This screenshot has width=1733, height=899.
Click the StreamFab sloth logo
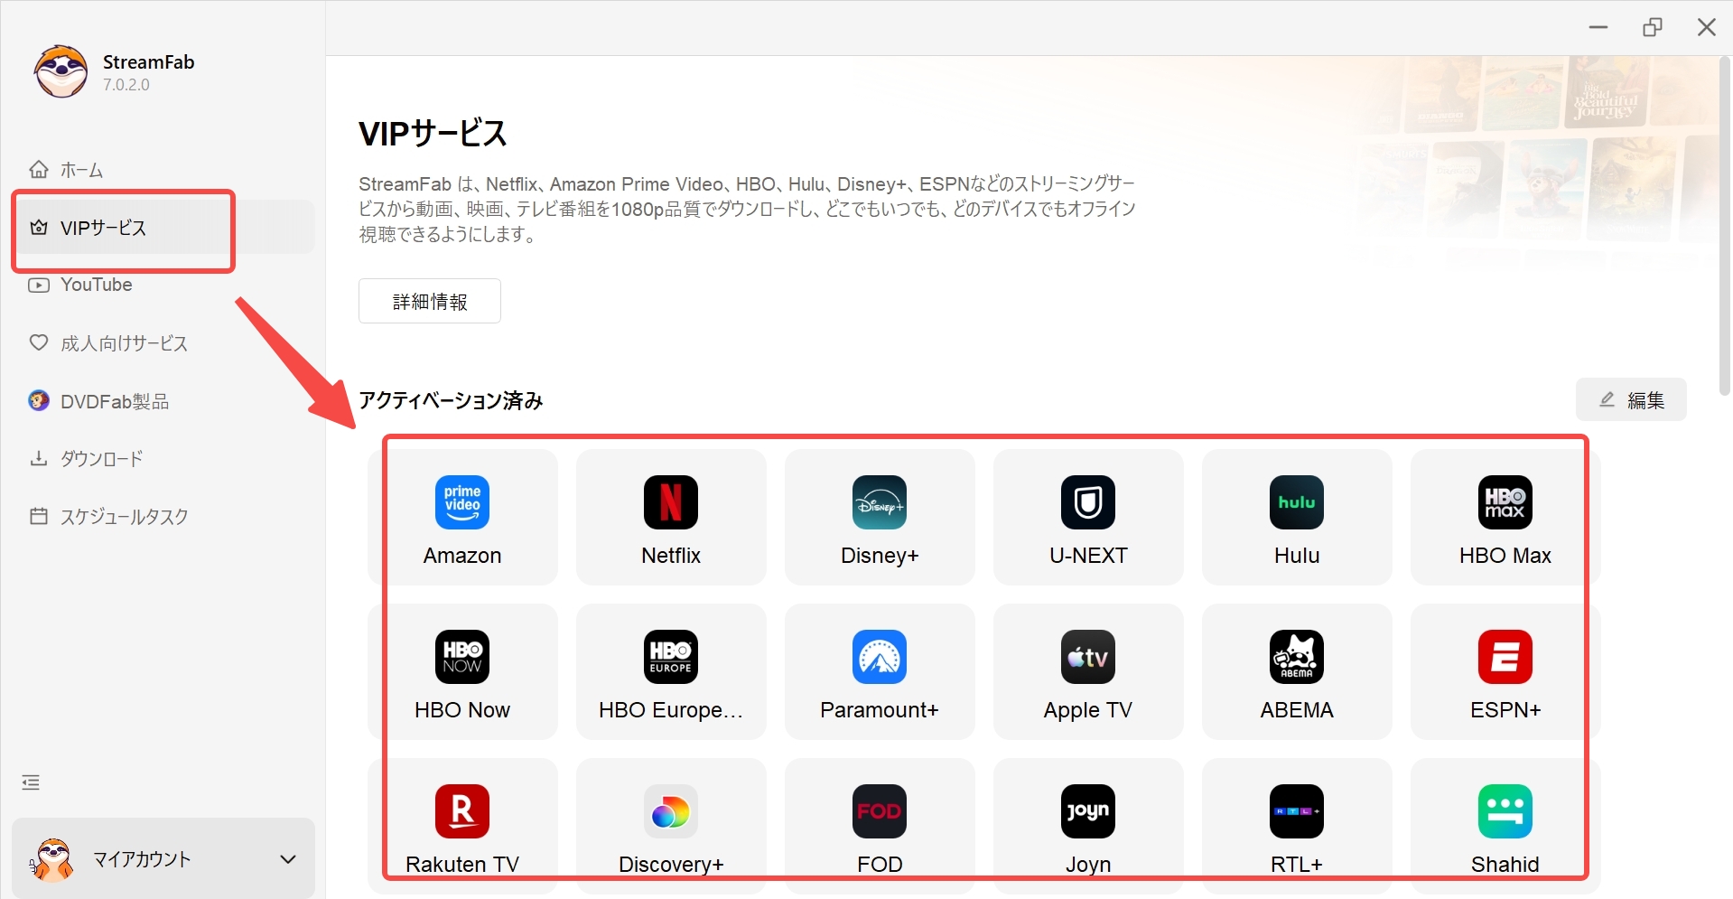click(61, 71)
